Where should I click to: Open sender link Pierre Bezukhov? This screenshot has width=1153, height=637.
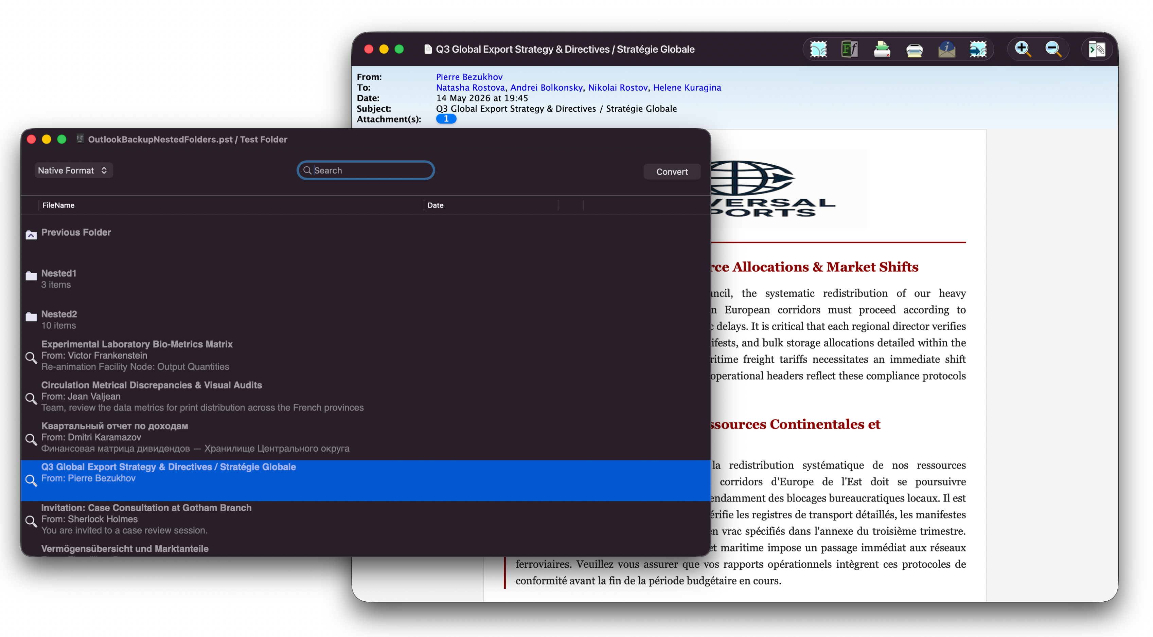coord(469,77)
